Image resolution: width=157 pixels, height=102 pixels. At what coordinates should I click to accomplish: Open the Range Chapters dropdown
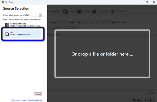(82, 22)
